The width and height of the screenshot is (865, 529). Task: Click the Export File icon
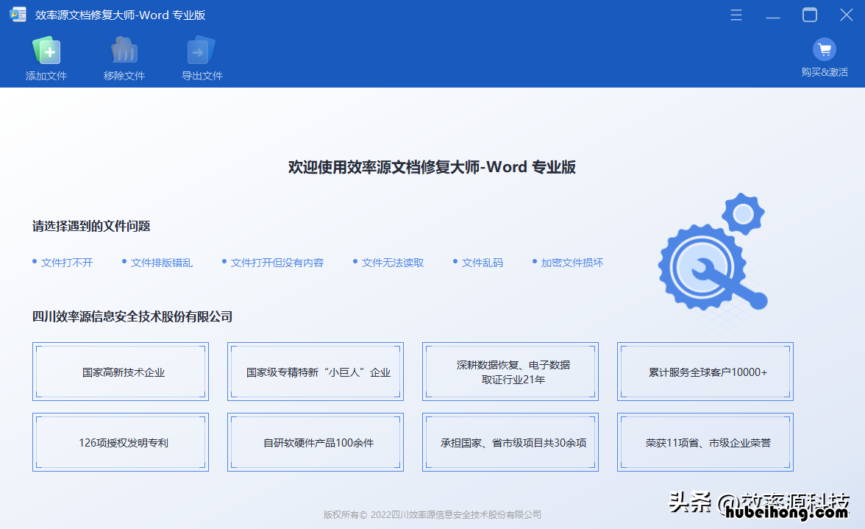pos(202,52)
